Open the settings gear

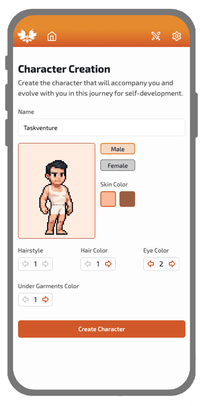(x=177, y=36)
